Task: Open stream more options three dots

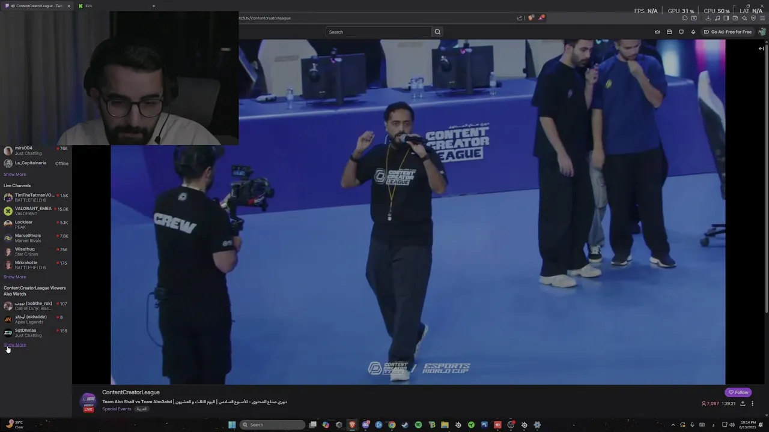Action: 752,404
